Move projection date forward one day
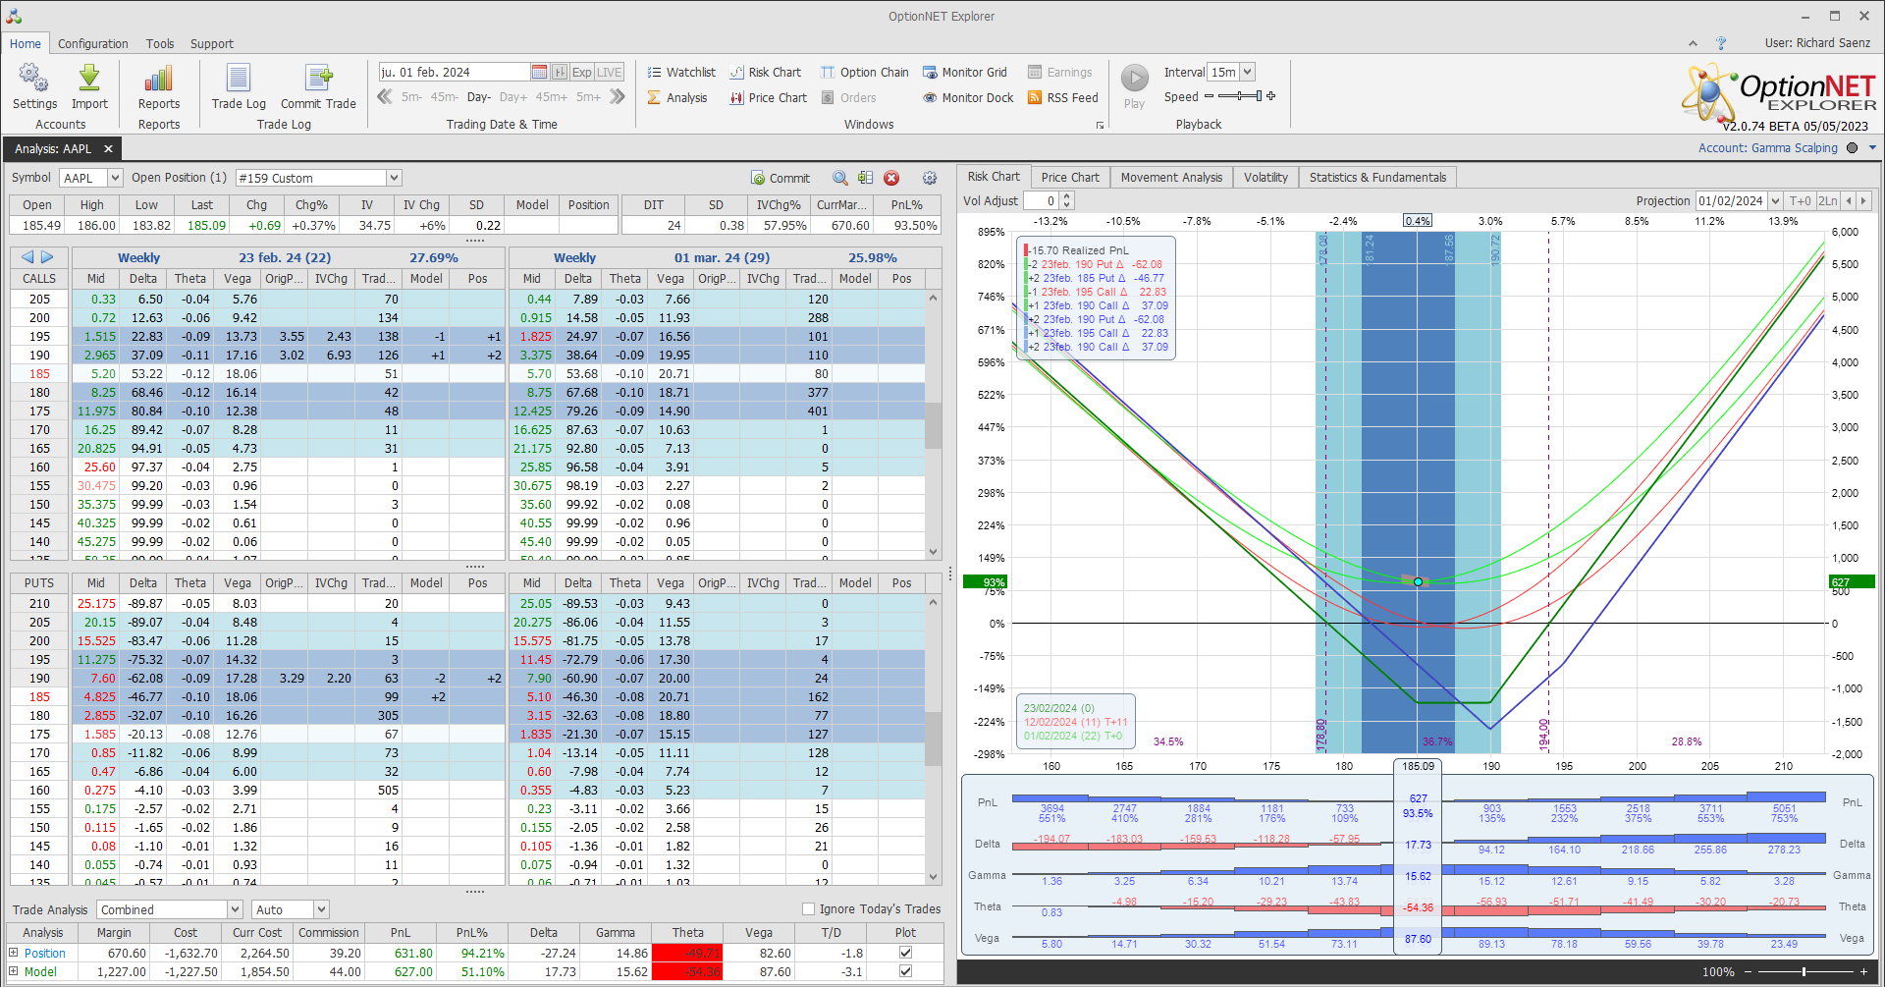The image size is (1885, 987). tap(1863, 200)
